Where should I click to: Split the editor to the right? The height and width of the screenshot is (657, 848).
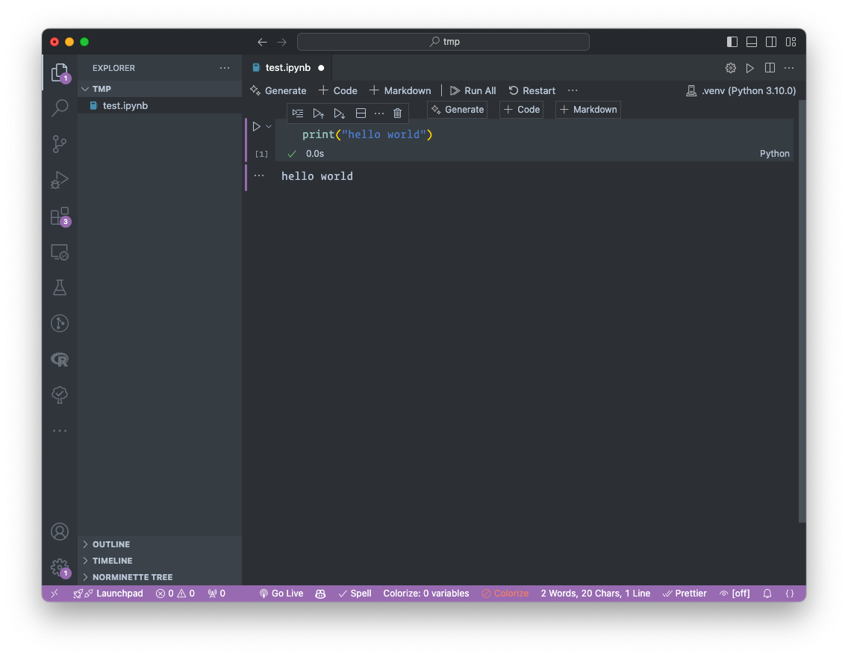point(770,68)
